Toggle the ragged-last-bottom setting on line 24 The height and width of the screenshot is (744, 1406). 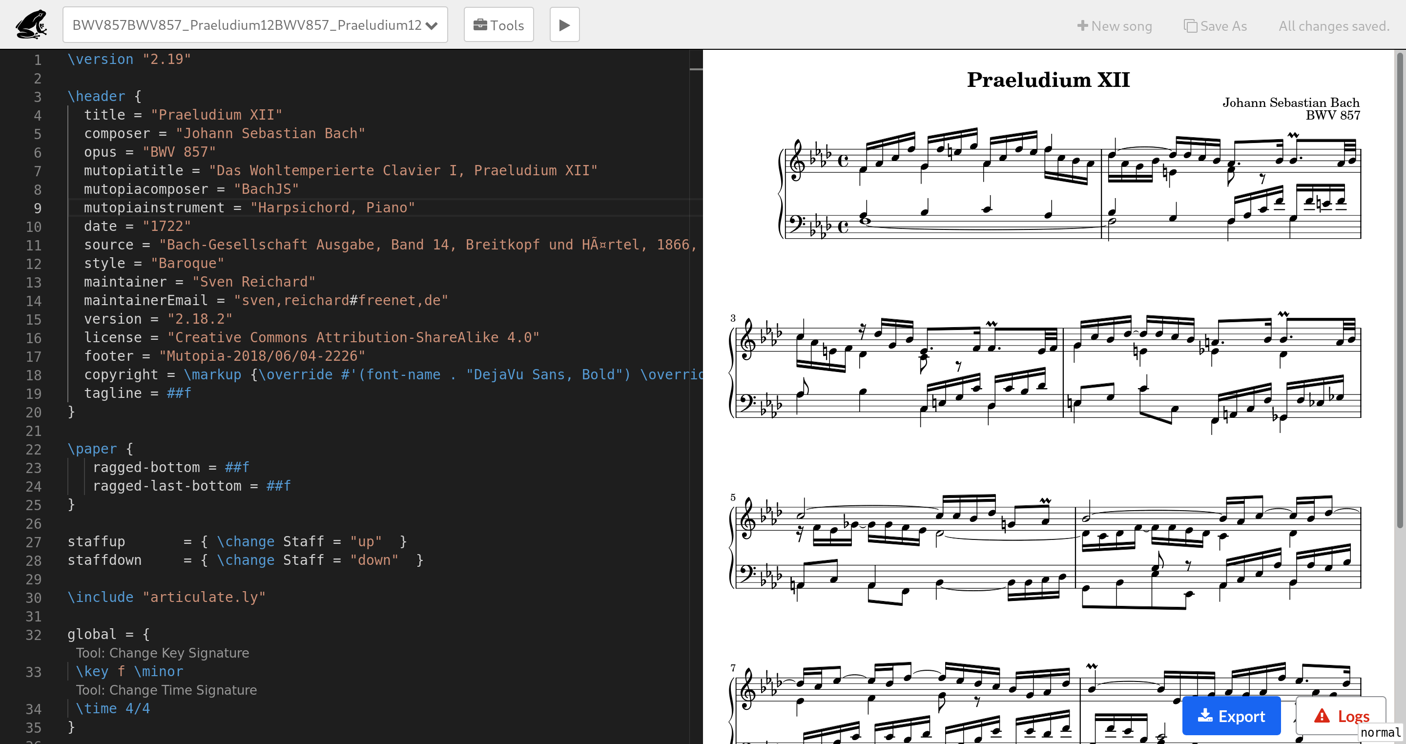click(x=279, y=486)
